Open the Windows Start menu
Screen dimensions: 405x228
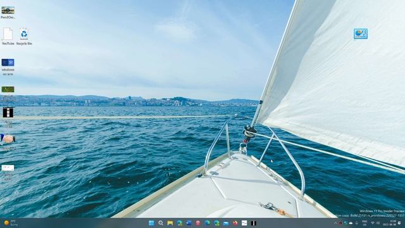(151, 223)
